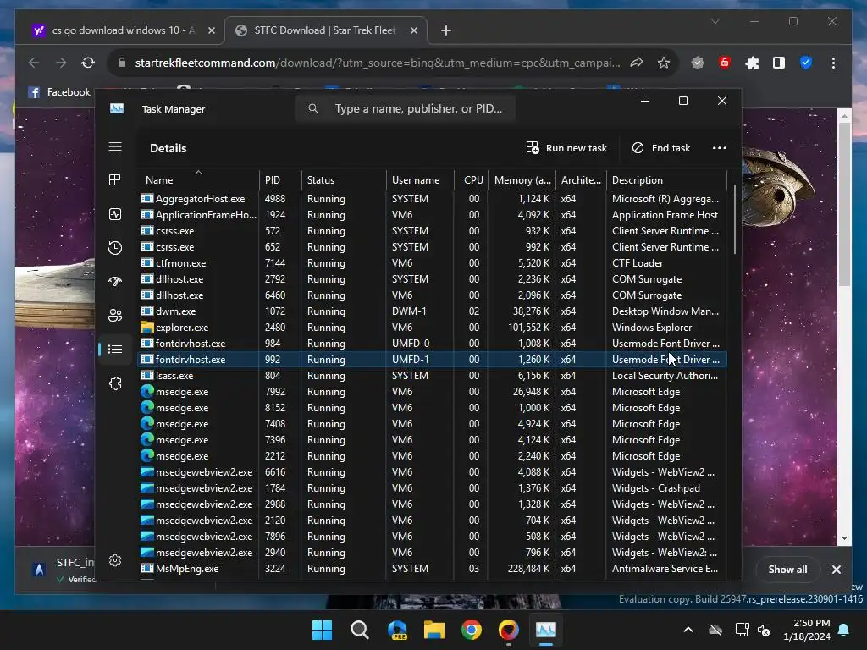Select the explorer.exe process
Viewport: 867px width, 650px height.
click(x=432, y=328)
